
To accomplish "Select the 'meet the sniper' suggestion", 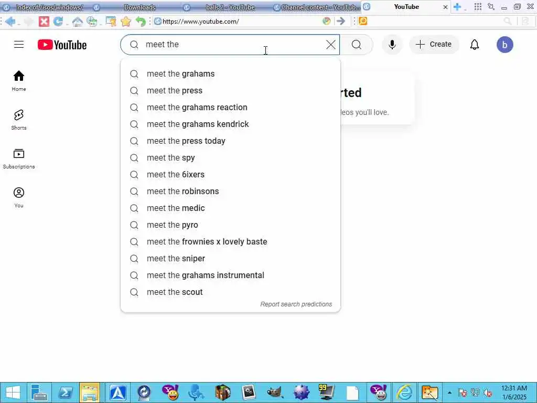I will click(x=231, y=258).
